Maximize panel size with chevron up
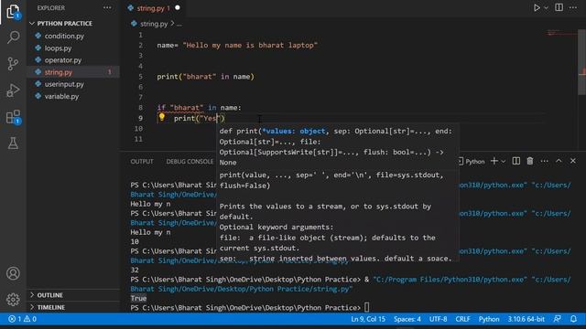 559,161
